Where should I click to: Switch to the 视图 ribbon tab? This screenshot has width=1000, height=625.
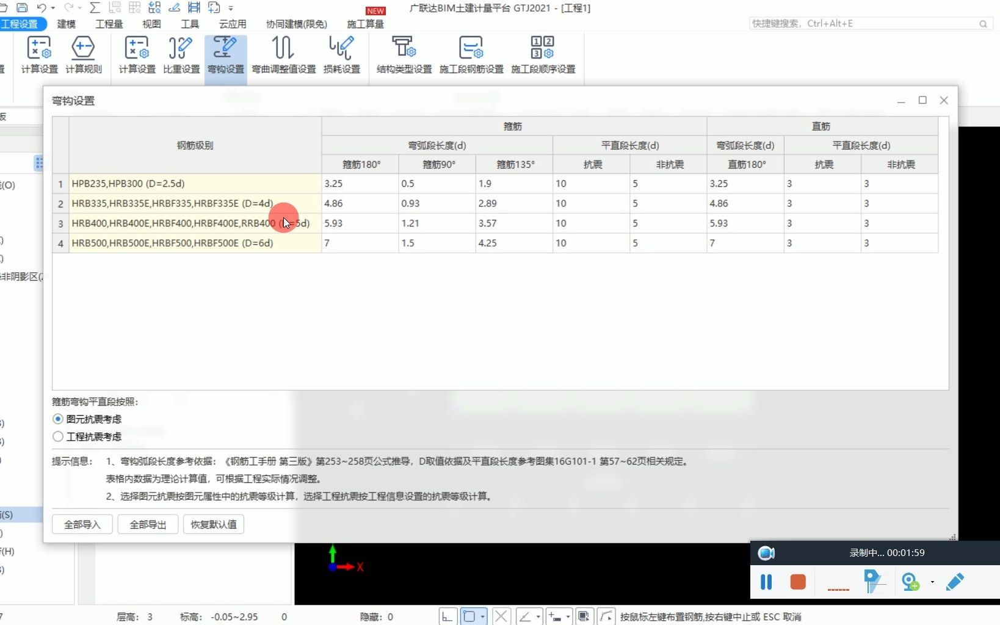click(x=151, y=24)
